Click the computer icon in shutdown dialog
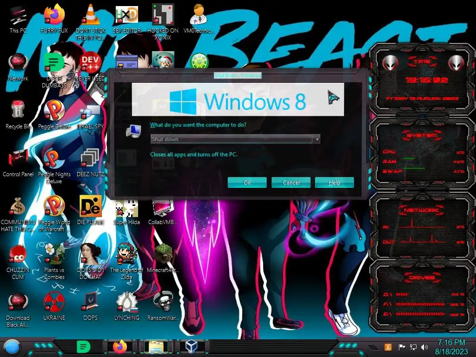Viewport: 476px width, 357px height. click(x=133, y=131)
